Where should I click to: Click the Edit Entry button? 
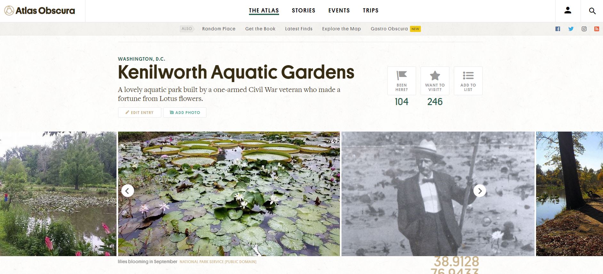(140, 112)
